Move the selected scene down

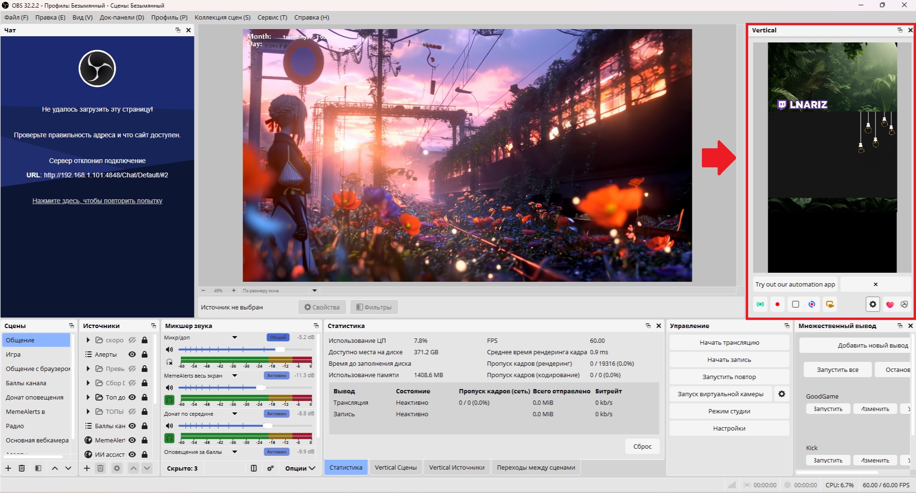pos(68,468)
